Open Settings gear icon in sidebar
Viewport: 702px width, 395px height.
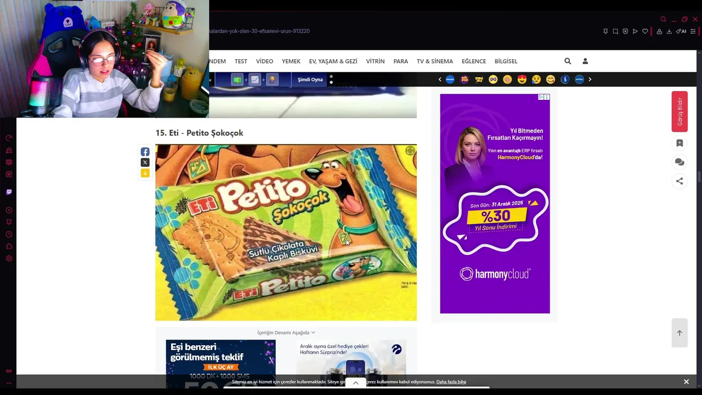coord(9,258)
